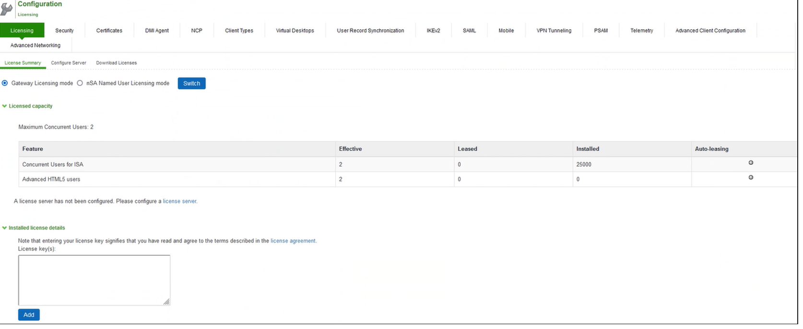Click the Configuration wrench icon
This screenshot has height=329, width=803.
[x=7, y=9]
